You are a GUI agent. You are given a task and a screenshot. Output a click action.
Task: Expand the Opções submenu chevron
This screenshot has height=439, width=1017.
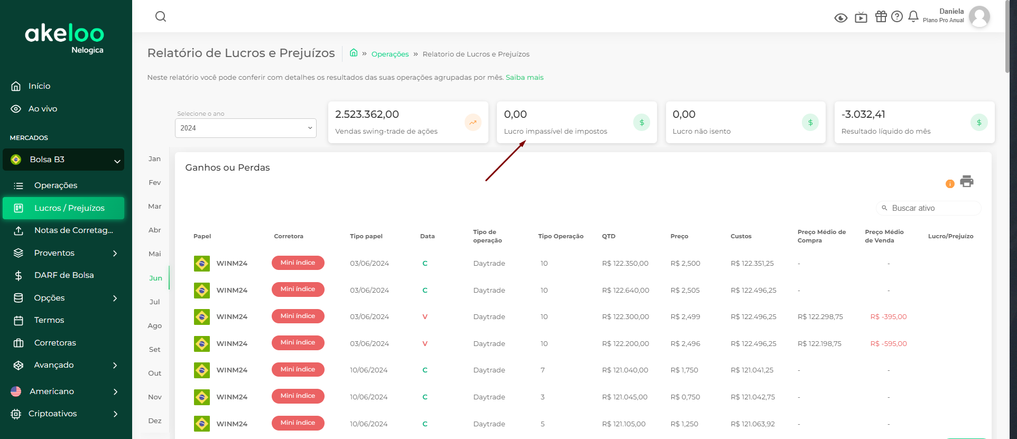click(x=115, y=298)
